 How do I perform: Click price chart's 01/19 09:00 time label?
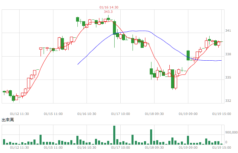[x=188, y=114]
